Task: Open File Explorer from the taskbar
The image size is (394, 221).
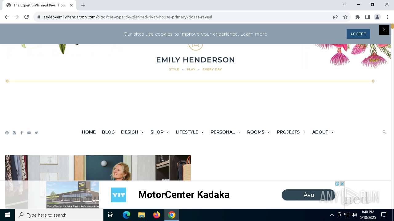Action: [141, 215]
